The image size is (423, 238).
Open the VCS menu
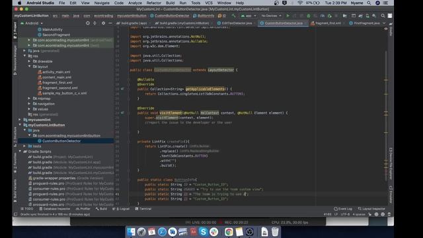[x=209, y=3]
